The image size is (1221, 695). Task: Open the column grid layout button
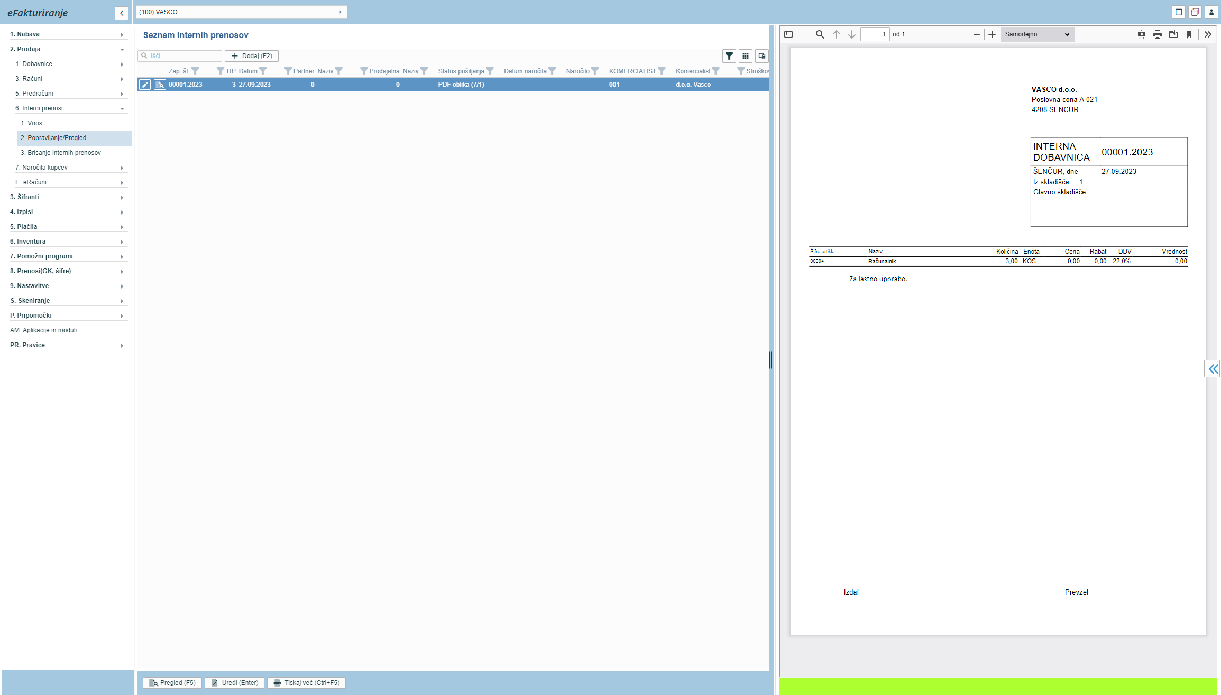pos(746,56)
